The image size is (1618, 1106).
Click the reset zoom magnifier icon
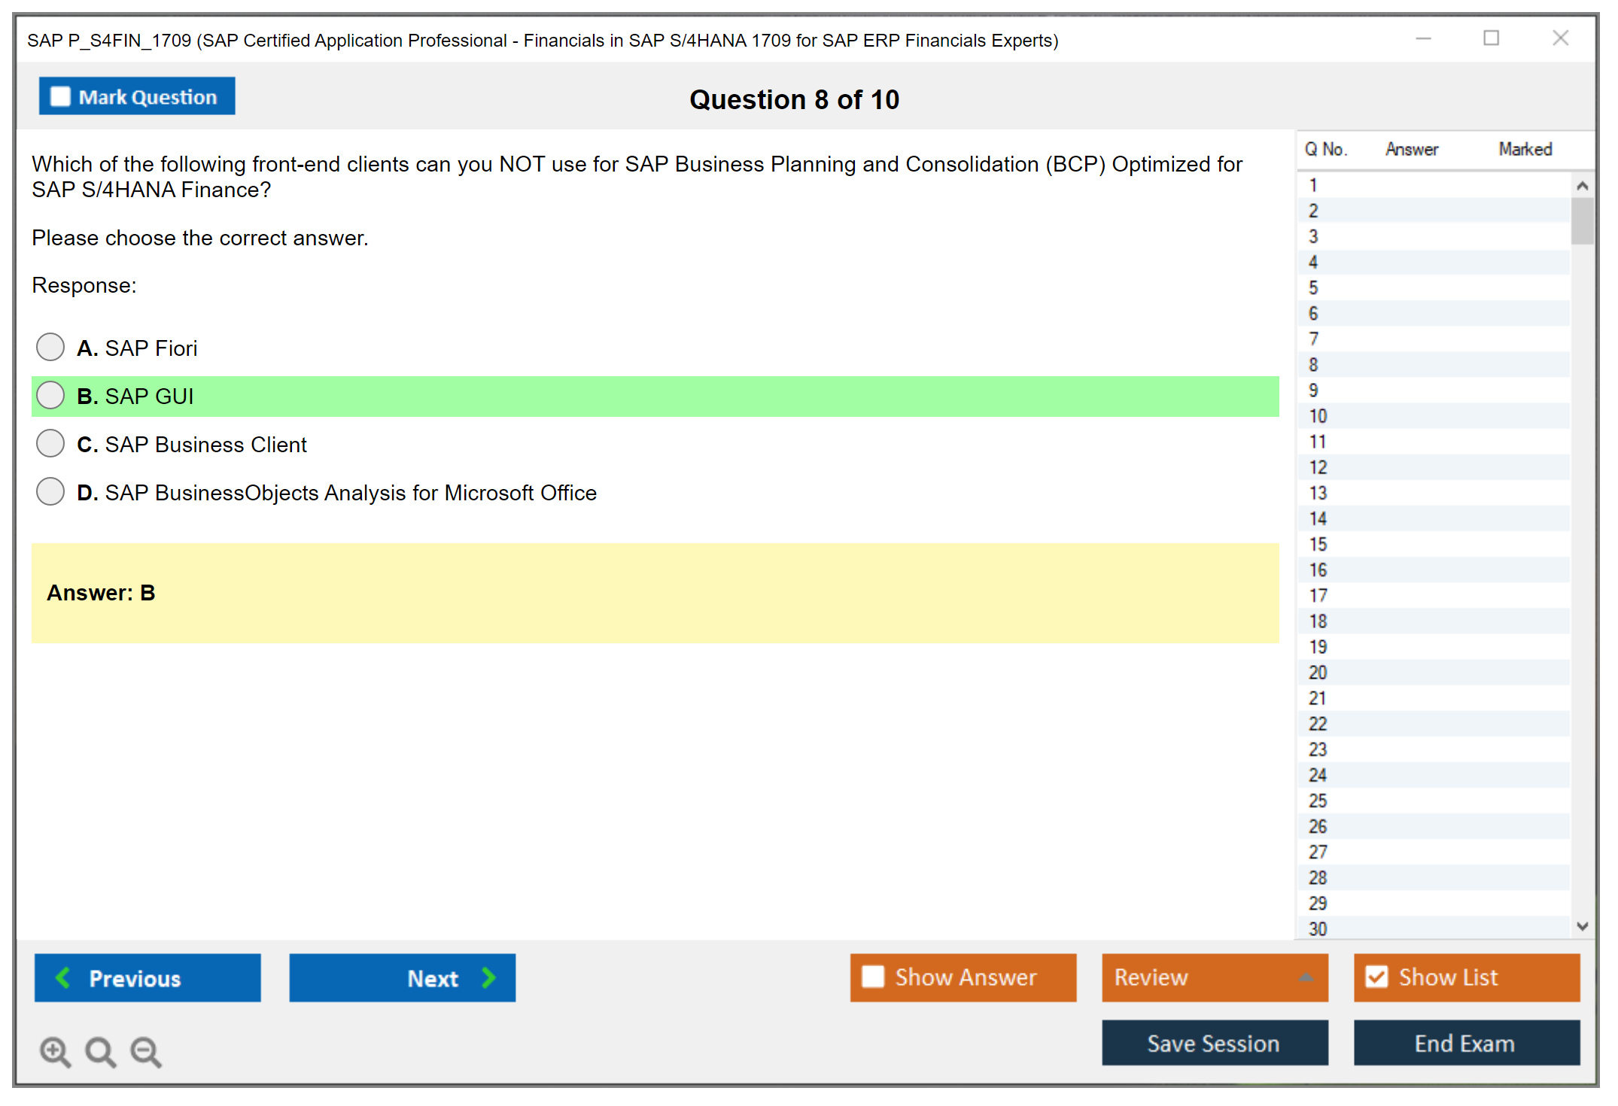[100, 1051]
